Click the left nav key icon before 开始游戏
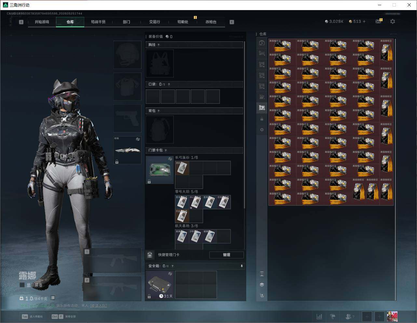 click(21, 22)
